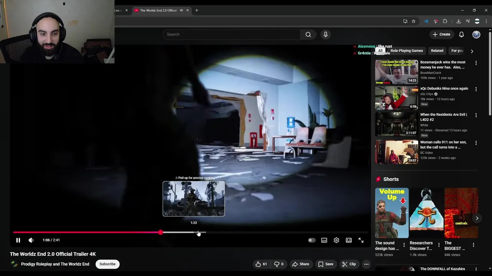Image resolution: width=492 pixels, height=276 pixels.
Task: Click the search magnifier button
Action: (308, 34)
